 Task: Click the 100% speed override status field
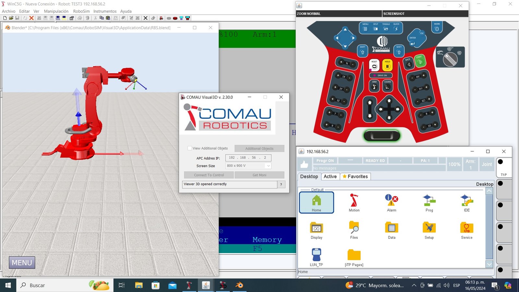454,164
